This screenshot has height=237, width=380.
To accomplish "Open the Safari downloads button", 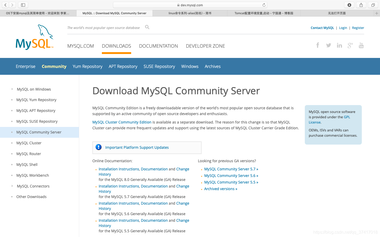I will pyautogui.click(x=349, y=5).
